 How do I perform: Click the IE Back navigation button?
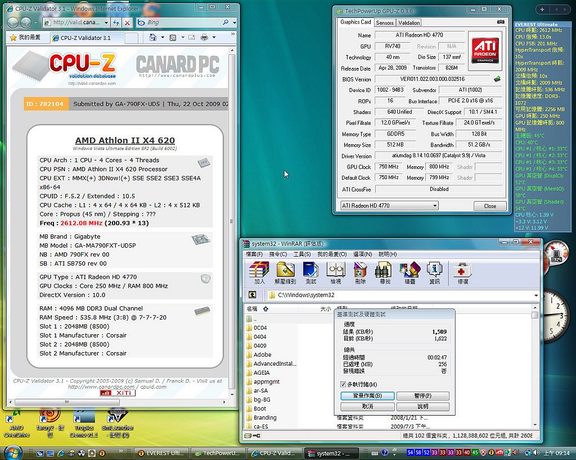pyautogui.click(x=13, y=22)
